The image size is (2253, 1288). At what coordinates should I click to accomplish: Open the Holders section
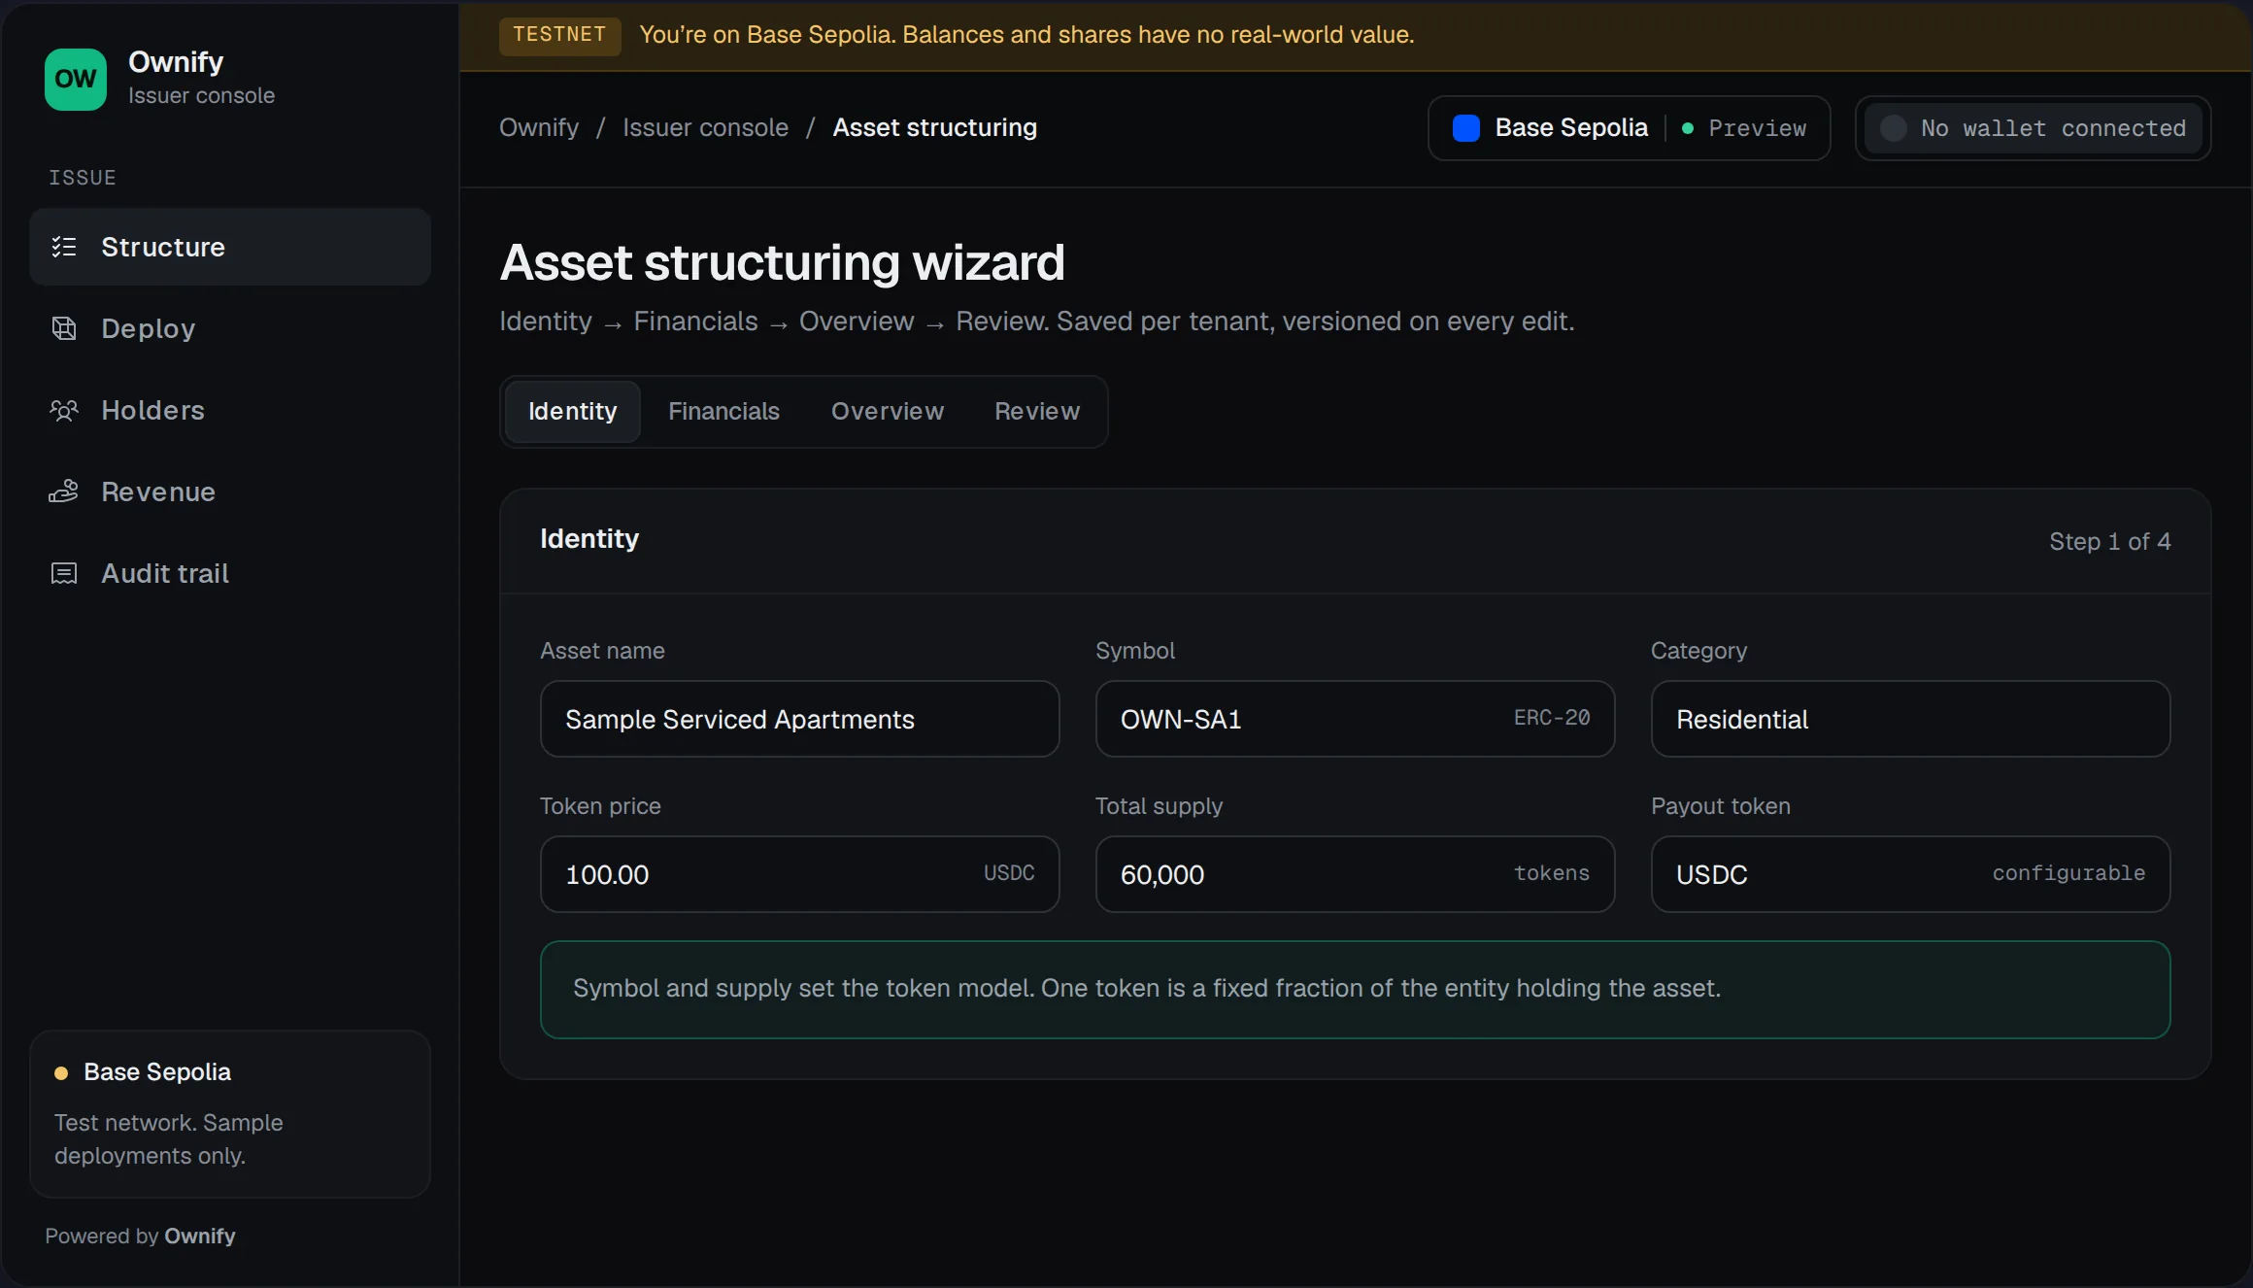point(230,410)
